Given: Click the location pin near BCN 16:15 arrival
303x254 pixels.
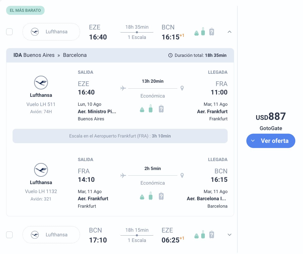Looking at the screenshot, I should [182, 175].
